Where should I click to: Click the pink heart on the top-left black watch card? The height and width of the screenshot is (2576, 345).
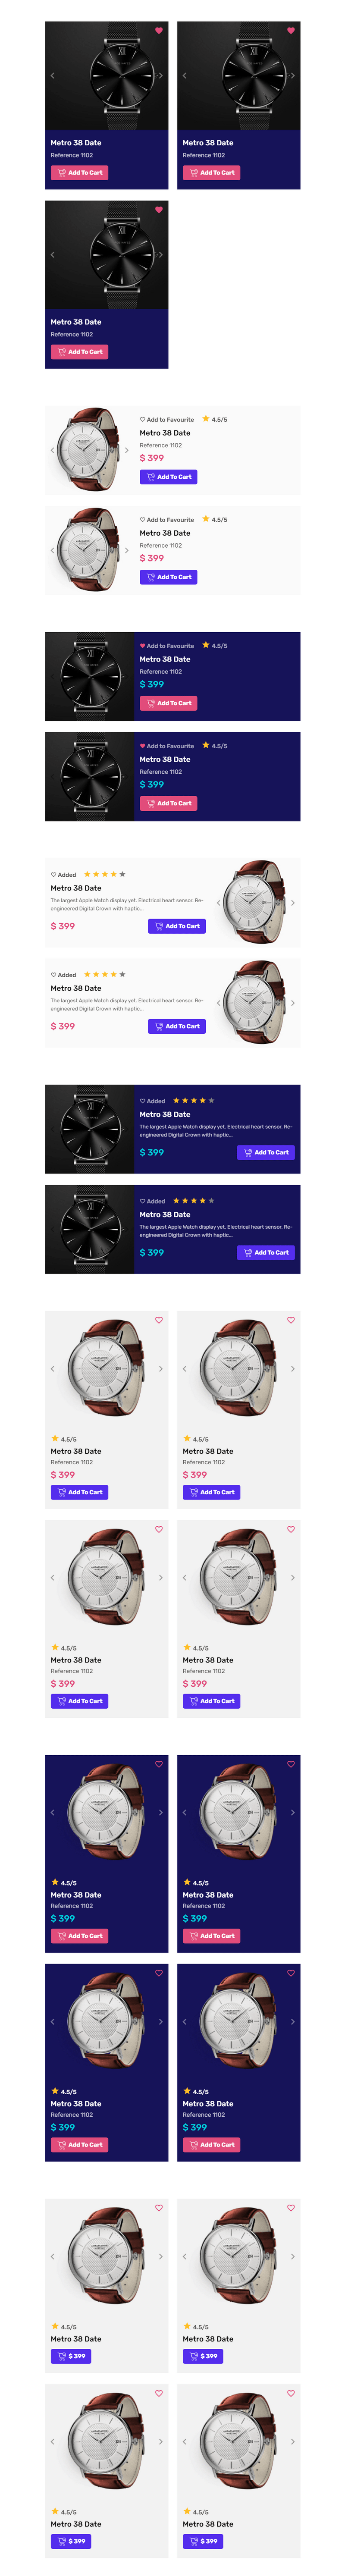click(x=158, y=31)
